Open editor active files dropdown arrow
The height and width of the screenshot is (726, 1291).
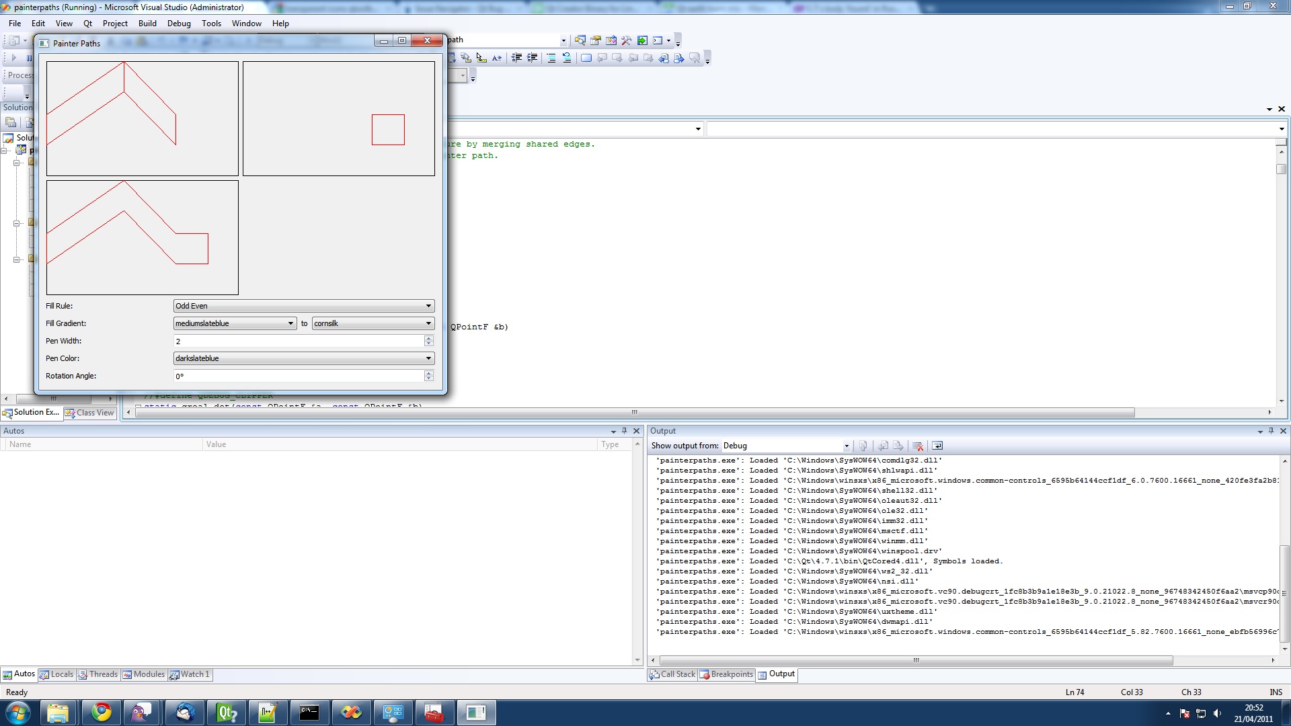click(1269, 109)
